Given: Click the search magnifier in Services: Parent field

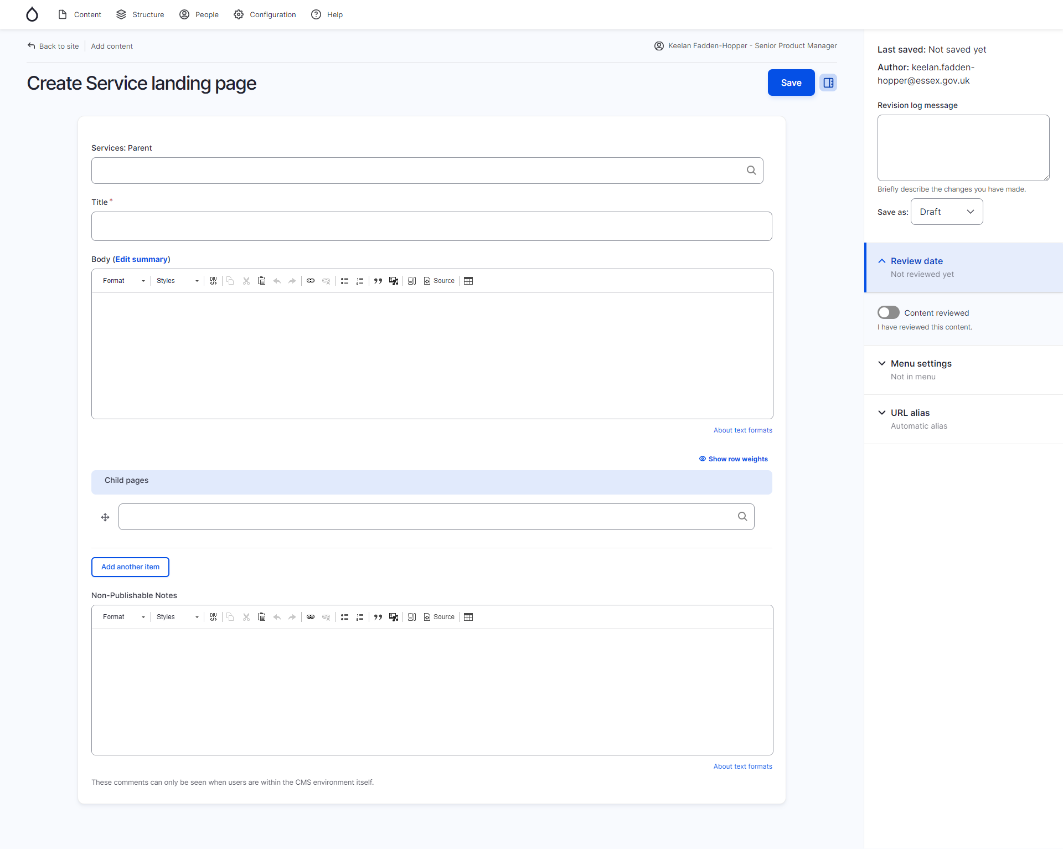Looking at the screenshot, I should click(x=751, y=170).
